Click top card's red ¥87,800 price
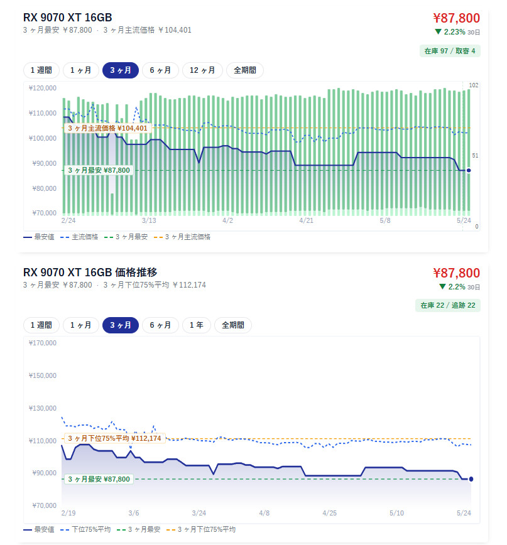Viewport: 507px width, 545px height. coord(456,18)
